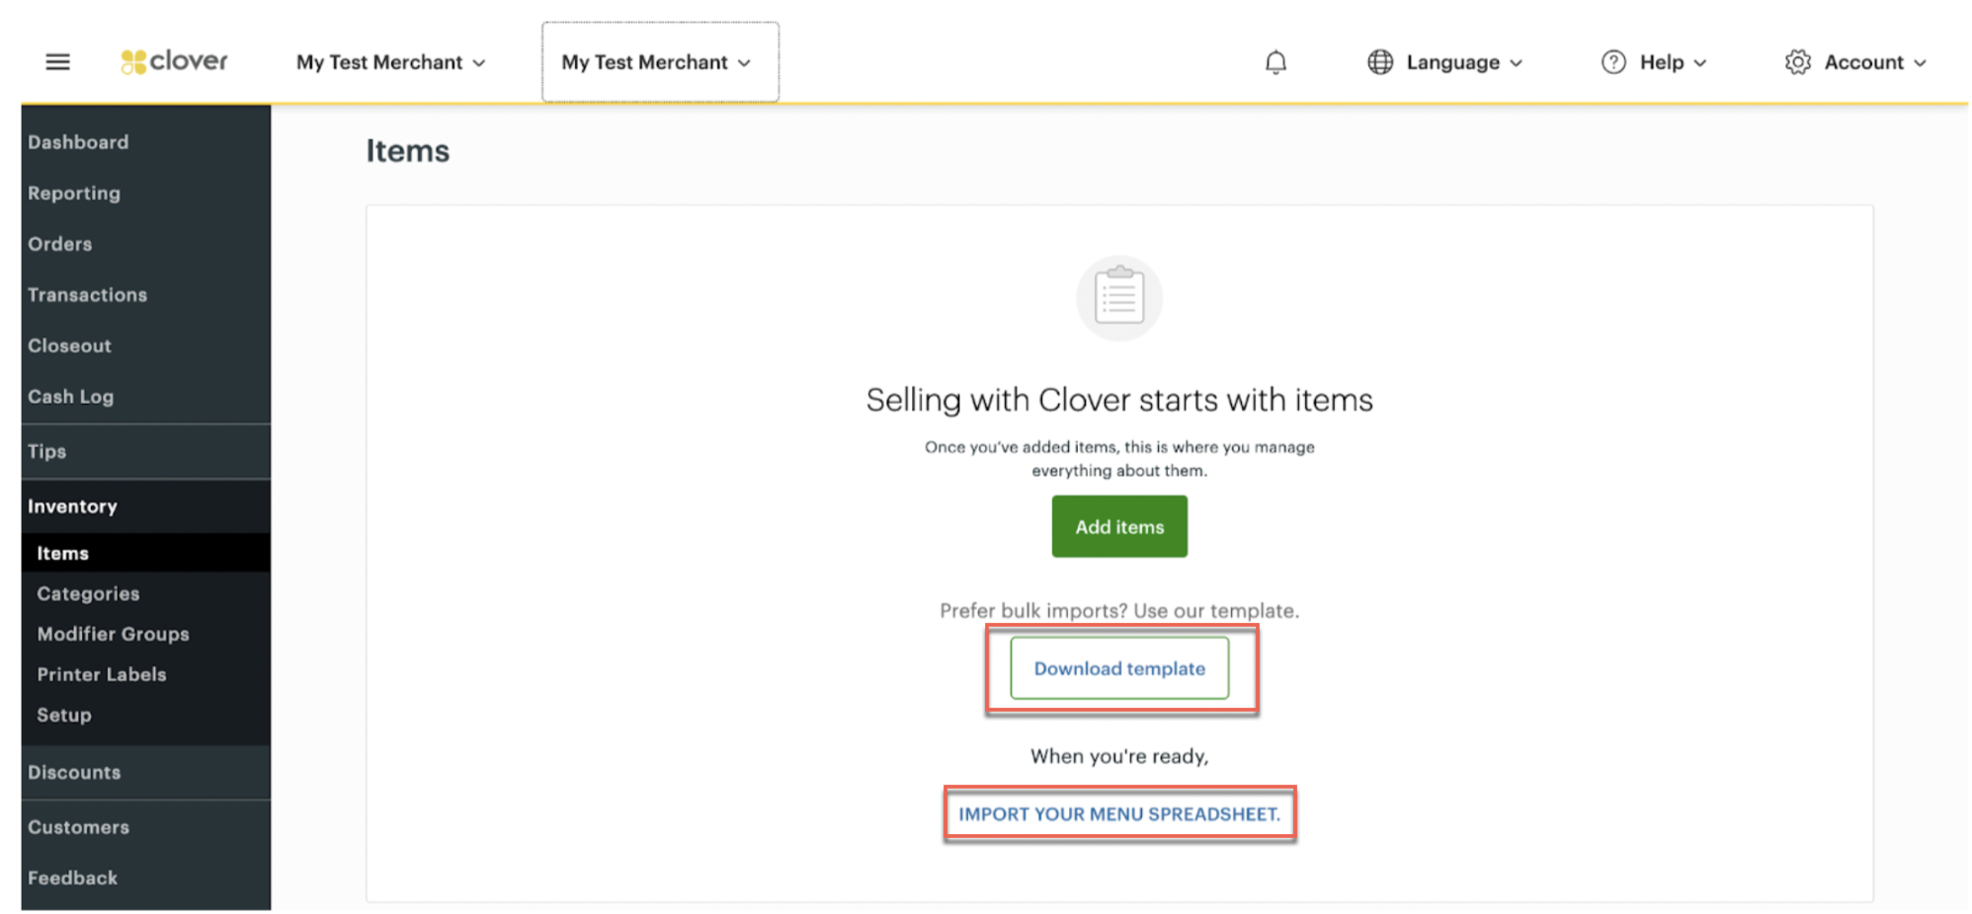Expand the first My Test Merchant dropdown

391,62
